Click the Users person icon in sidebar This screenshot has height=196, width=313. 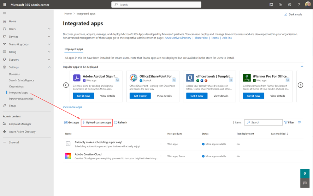pyautogui.click(x=4, y=29)
